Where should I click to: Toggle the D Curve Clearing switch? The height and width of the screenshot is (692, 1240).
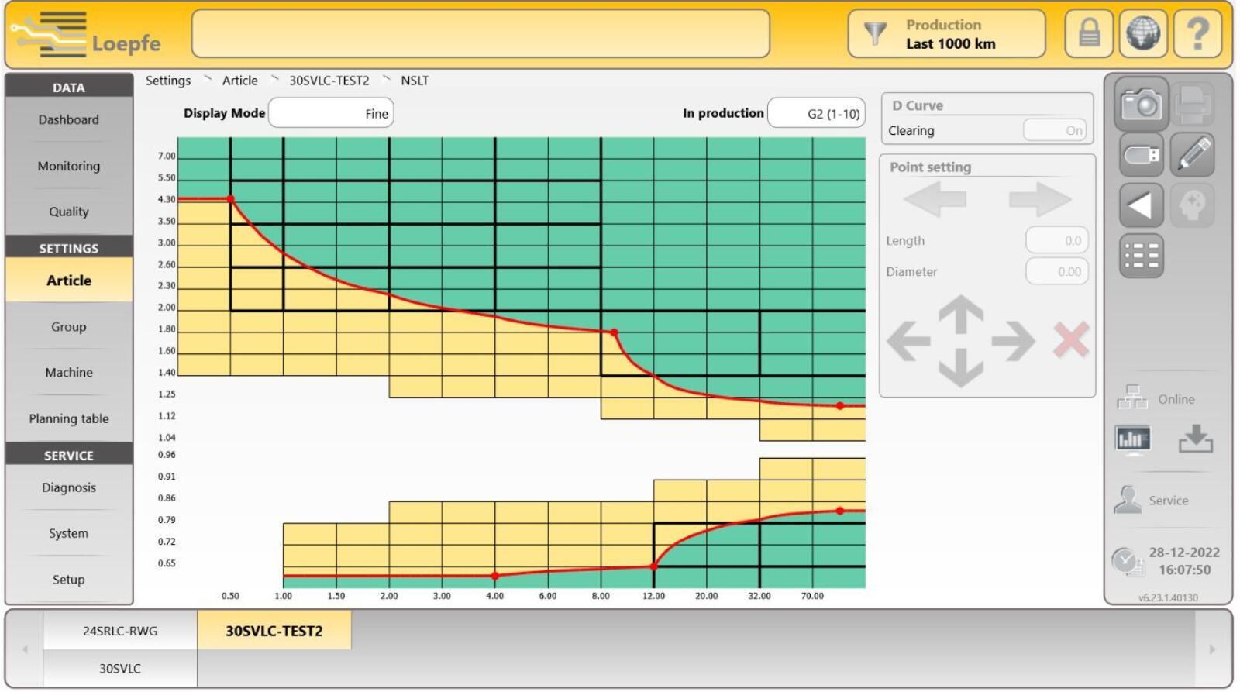(1055, 130)
